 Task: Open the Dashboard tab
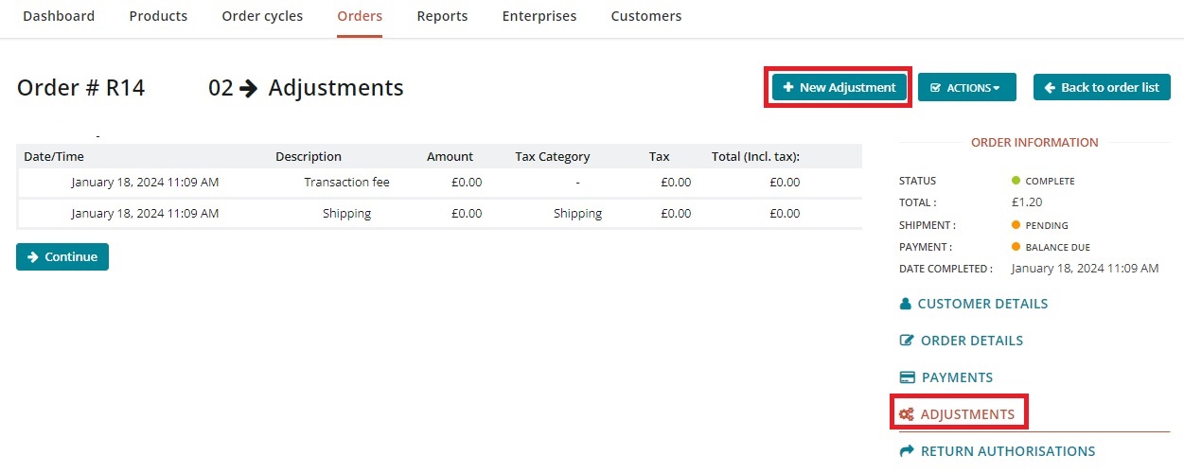59,16
